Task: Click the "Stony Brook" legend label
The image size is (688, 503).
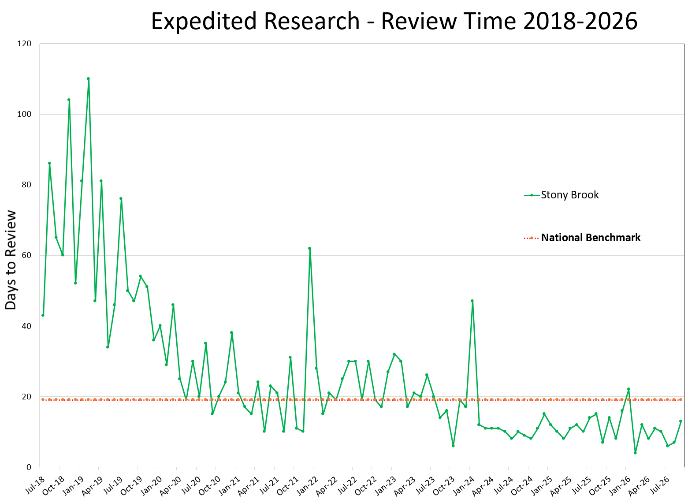Action: coord(570,195)
